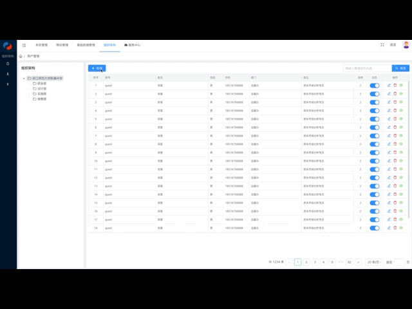Go to page 2 in pagination
This screenshot has height=309, width=412.
tap(306, 262)
